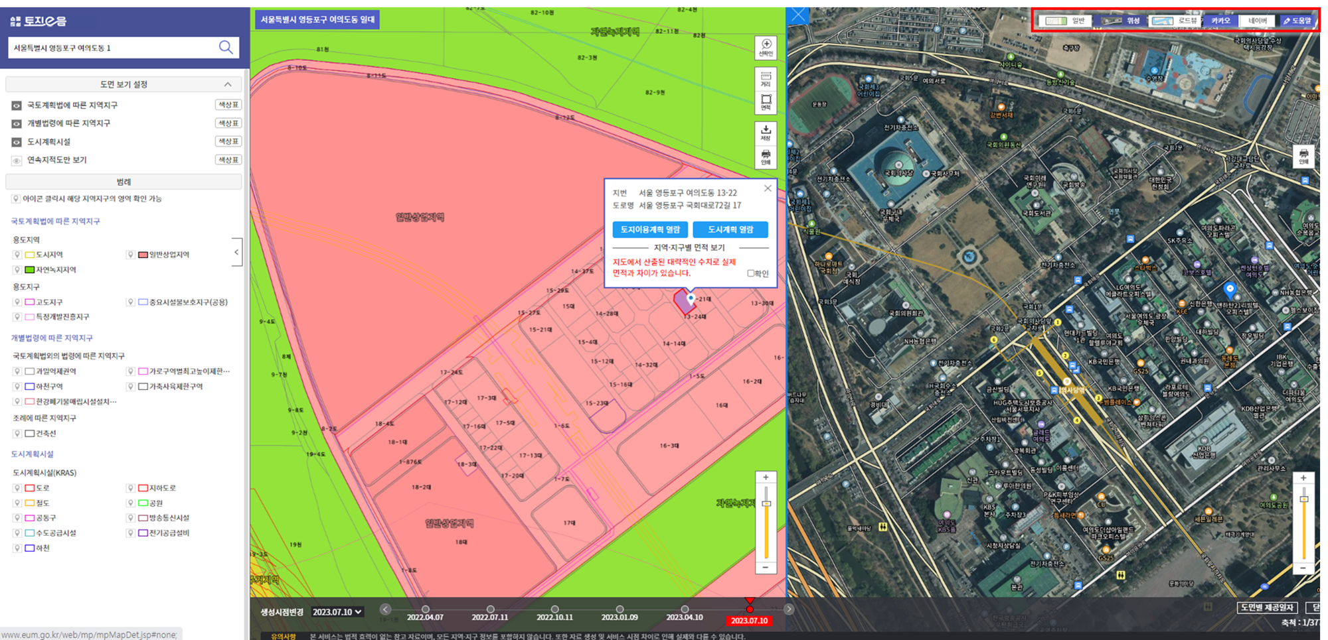Click satellite map zoom slider handle
Screen dimensions: 1328x640
[1303, 499]
